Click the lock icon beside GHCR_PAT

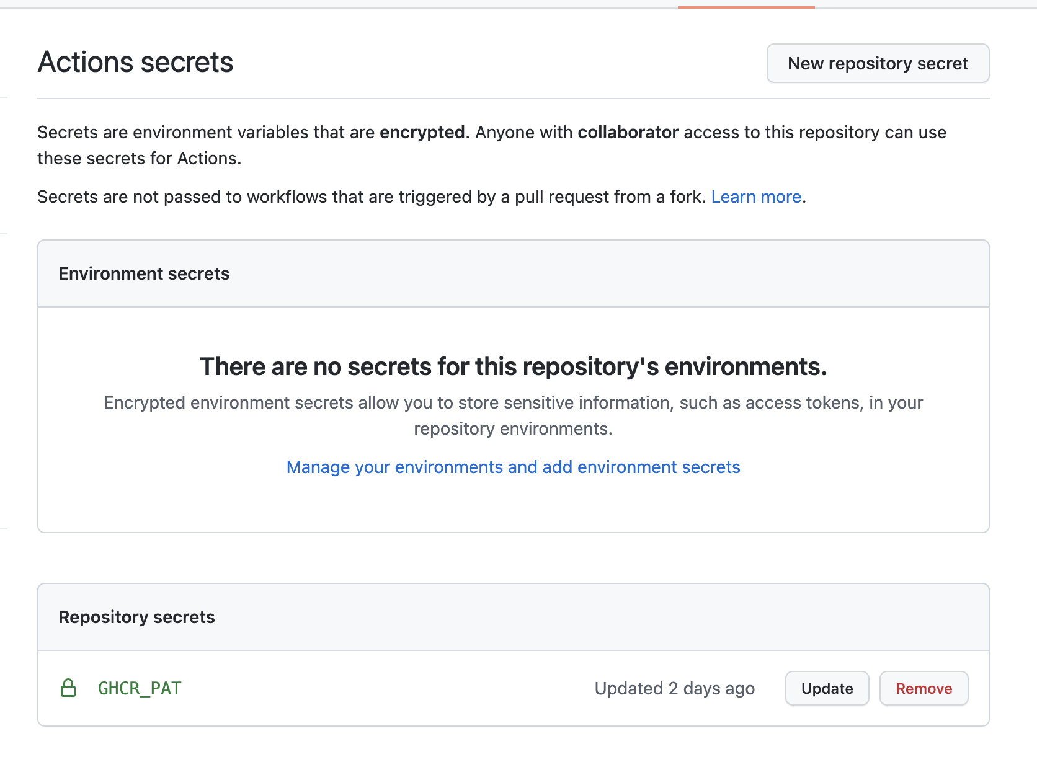tap(68, 688)
